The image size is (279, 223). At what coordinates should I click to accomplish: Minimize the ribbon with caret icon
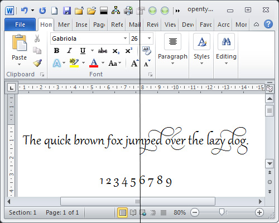coord(256,25)
